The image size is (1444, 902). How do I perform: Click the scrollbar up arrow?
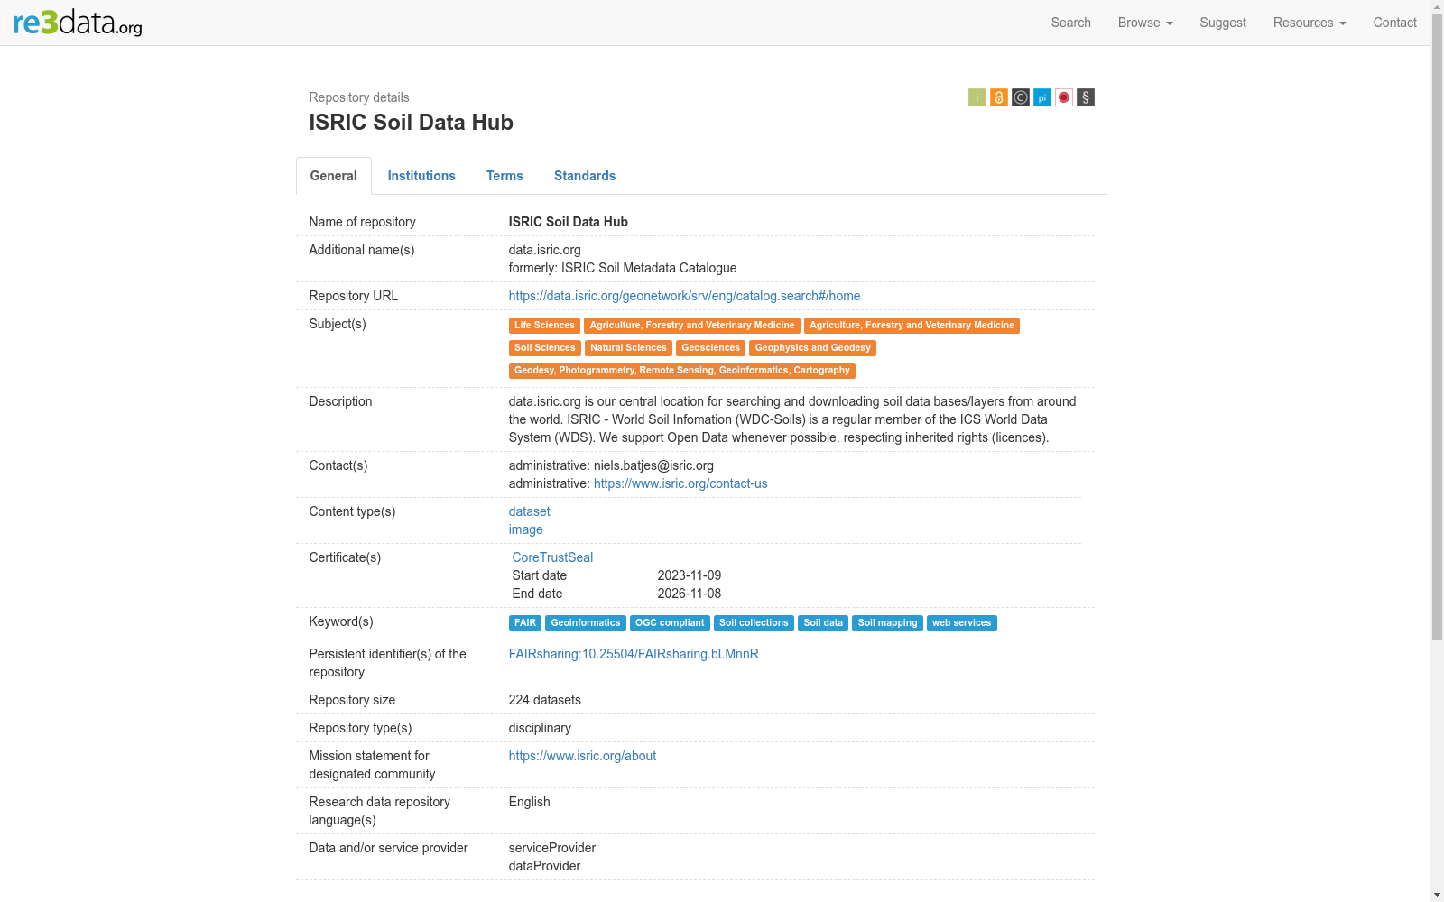point(1437,7)
